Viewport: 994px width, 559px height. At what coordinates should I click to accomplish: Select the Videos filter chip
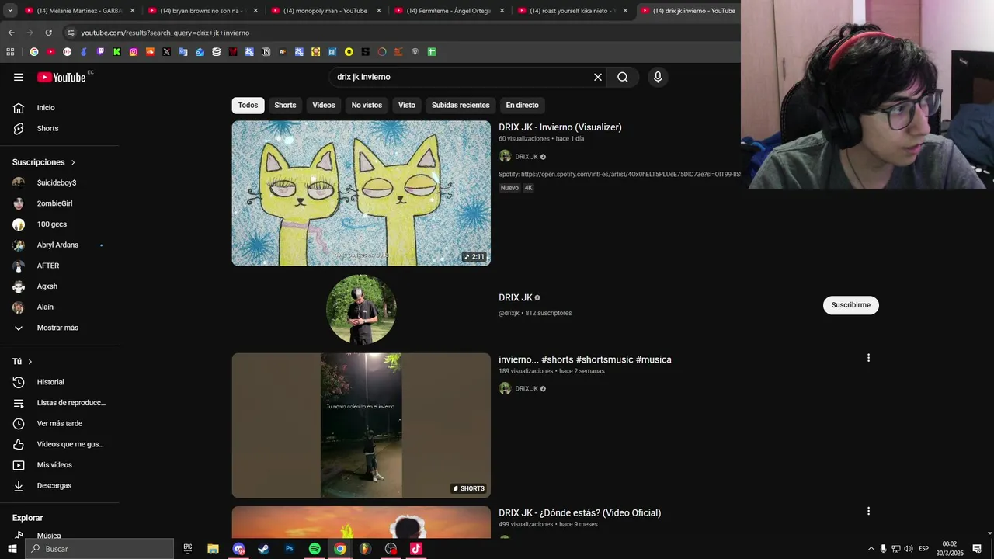324,105
